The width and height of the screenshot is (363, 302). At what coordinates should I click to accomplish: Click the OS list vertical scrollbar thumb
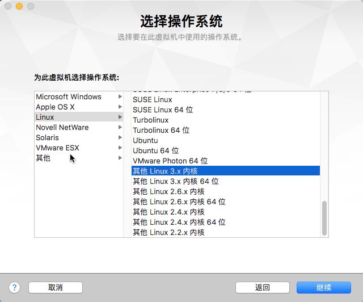(x=324, y=219)
